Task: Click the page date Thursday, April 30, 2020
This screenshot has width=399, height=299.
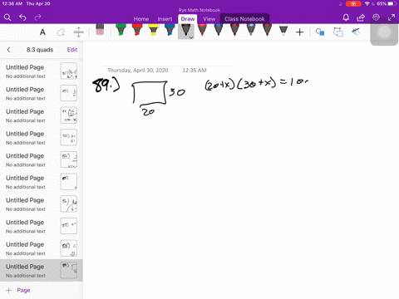Action: tap(138, 71)
